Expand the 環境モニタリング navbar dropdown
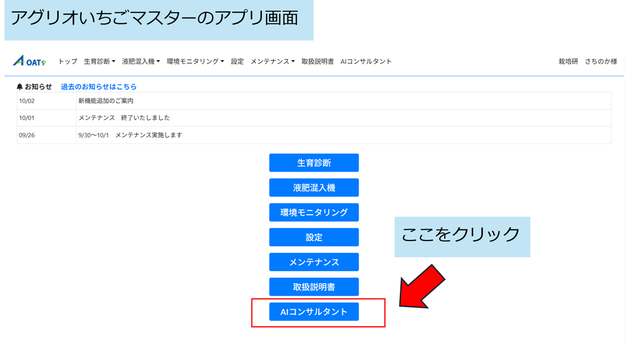 195,62
